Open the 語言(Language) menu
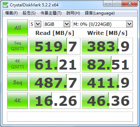Viewport: 140px width, 127px height. tap(100, 13)
